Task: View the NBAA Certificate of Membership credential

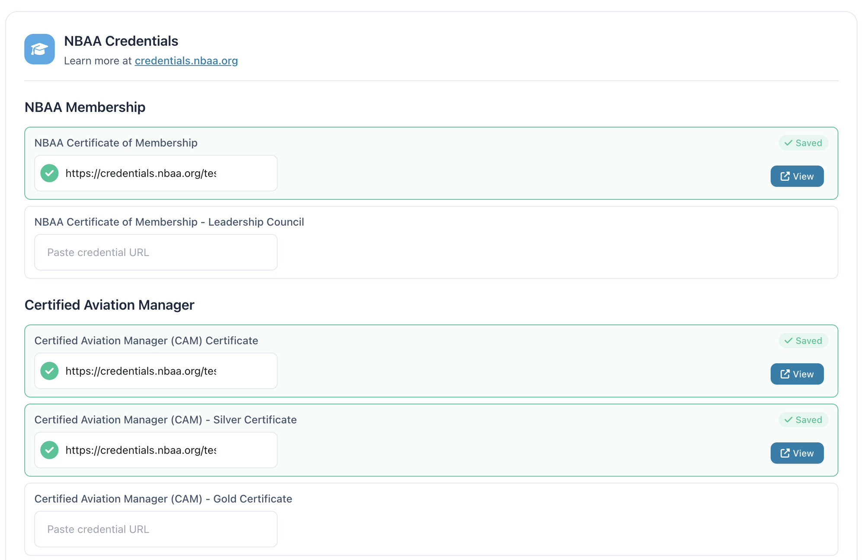Action: point(797,176)
